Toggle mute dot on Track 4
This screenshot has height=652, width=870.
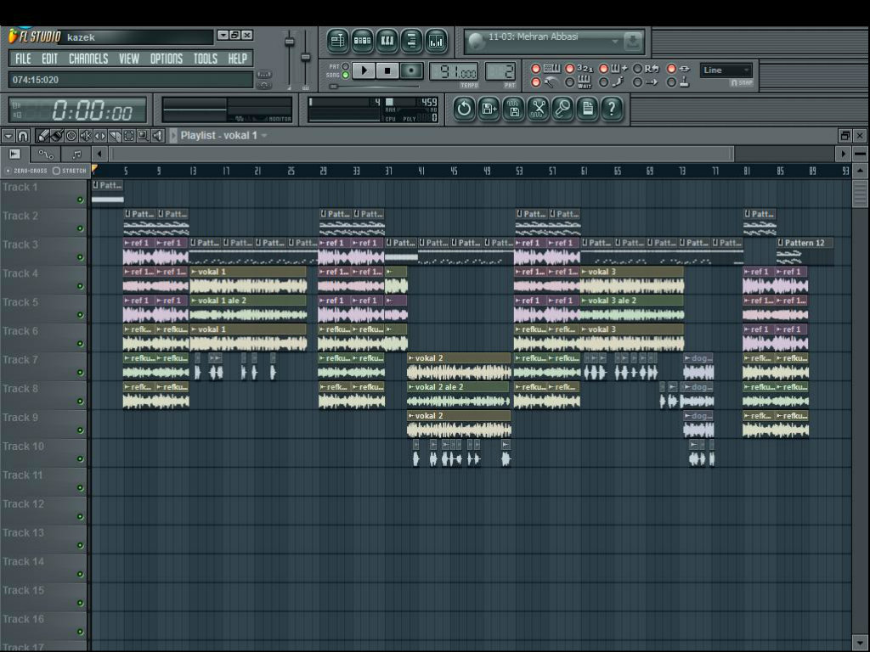(80, 286)
